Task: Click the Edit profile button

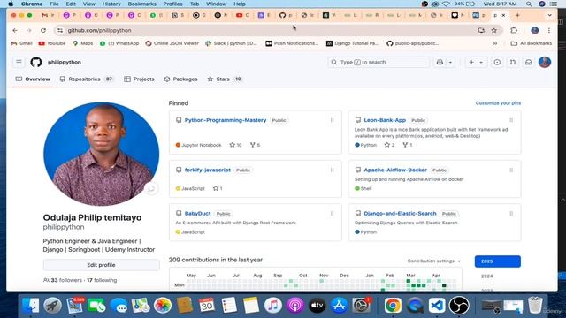Action: click(101, 265)
